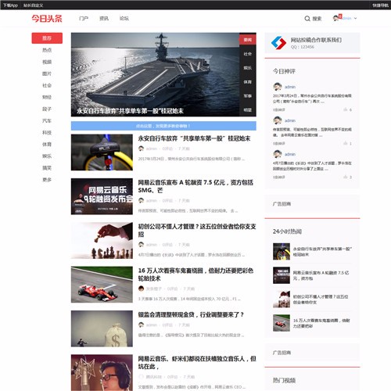The height and width of the screenshot is (391, 391).
Task: Click the aircraft carrier banner image
Action: (x=155, y=74)
